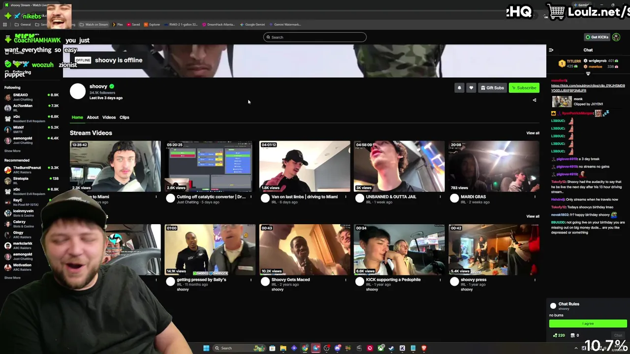Show more followed channels
Screen dimensions: 630x354
point(13,151)
